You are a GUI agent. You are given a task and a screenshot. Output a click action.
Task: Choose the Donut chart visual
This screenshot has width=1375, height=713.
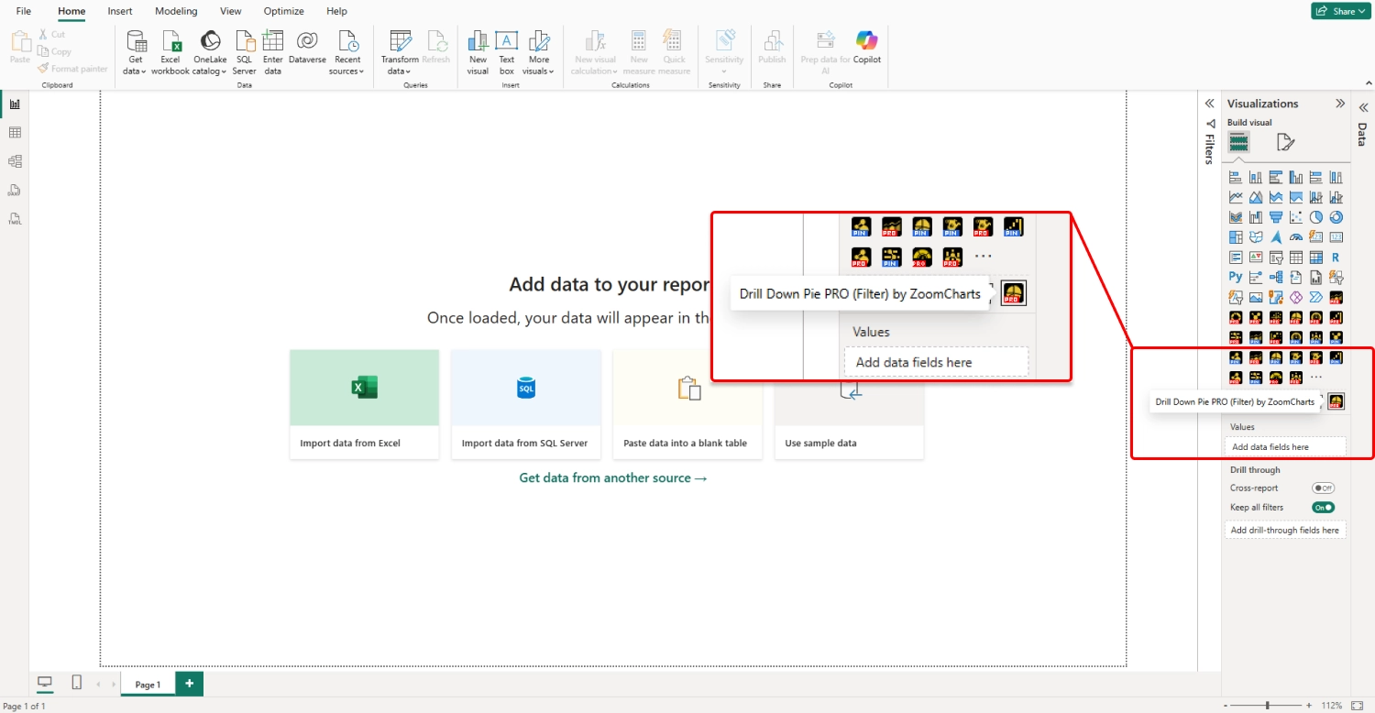pos(1336,217)
